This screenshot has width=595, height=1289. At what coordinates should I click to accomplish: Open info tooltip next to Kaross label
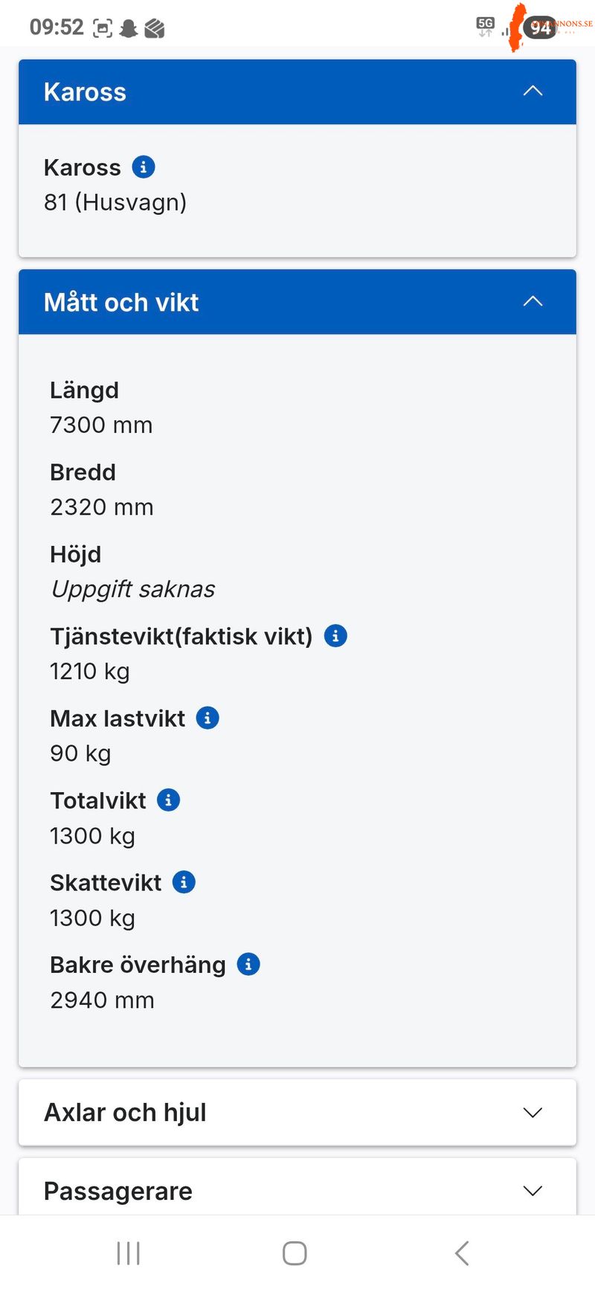click(x=144, y=167)
